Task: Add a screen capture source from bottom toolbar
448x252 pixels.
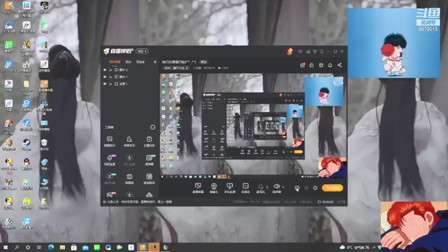Action: pyautogui.click(x=198, y=188)
